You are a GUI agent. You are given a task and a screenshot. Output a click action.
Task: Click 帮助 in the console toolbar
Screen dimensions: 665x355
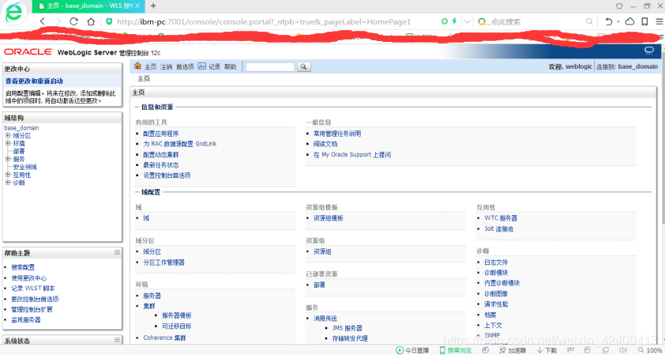pos(230,66)
